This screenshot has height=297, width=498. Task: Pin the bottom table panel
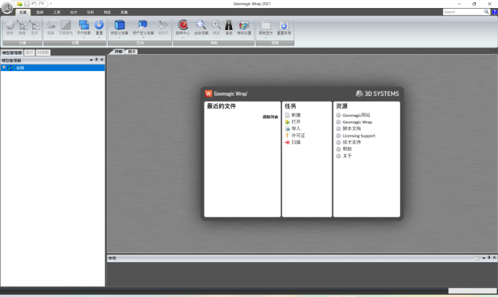pyautogui.click(x=488, y=257)
